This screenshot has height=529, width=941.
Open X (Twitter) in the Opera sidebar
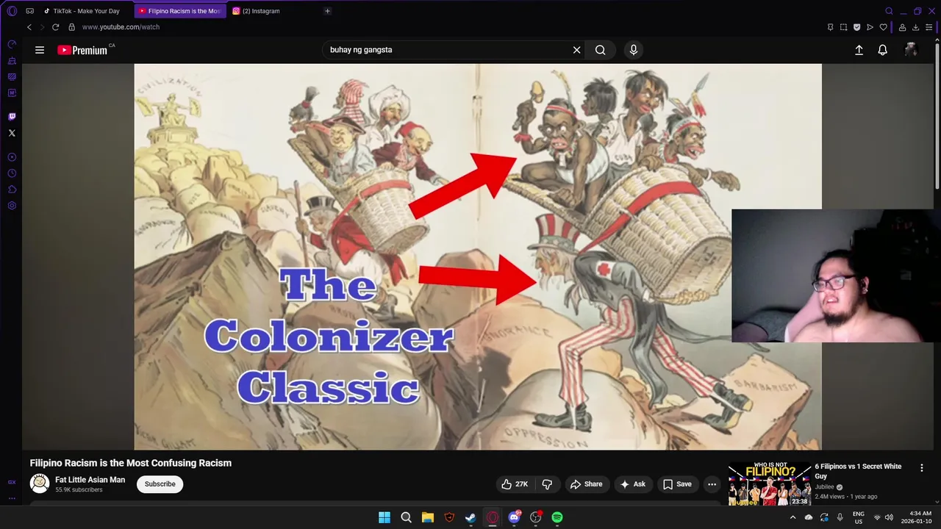(x=12, y=133)
